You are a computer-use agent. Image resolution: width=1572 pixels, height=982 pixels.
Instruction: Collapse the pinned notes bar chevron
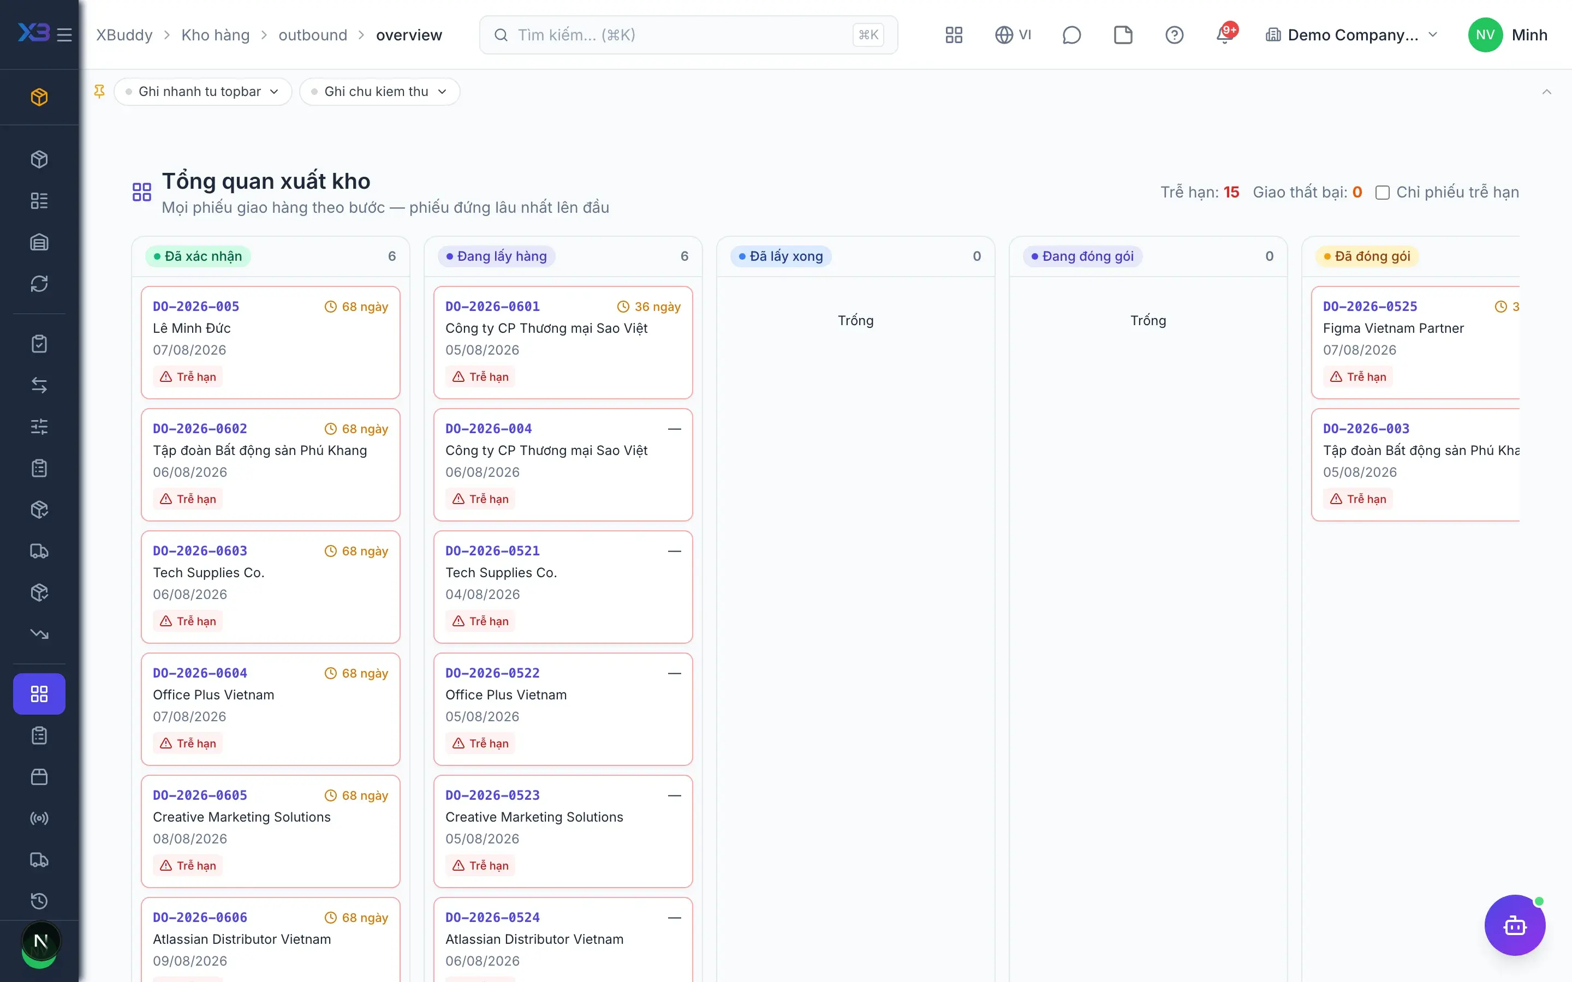1546,92
